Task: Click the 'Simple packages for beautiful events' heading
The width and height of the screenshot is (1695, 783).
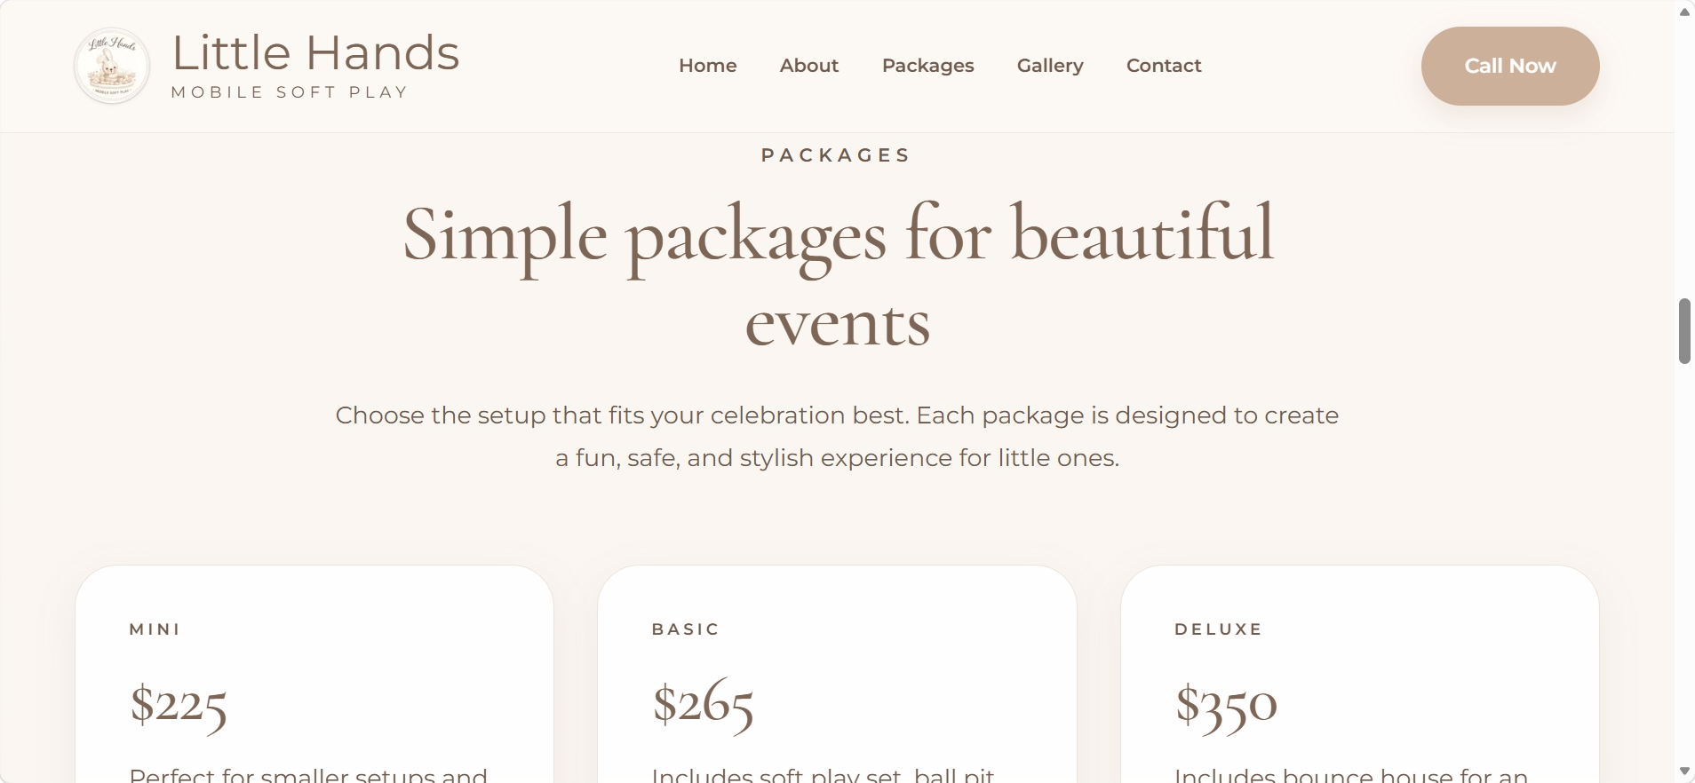Action: 838,275
